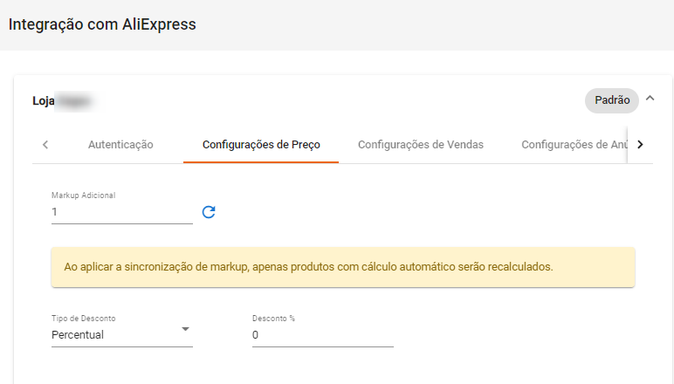Viewport: 674px width, 384px height.
Task: Click the Integração com AliExpress page heading
Action: [x=102, y=24]
